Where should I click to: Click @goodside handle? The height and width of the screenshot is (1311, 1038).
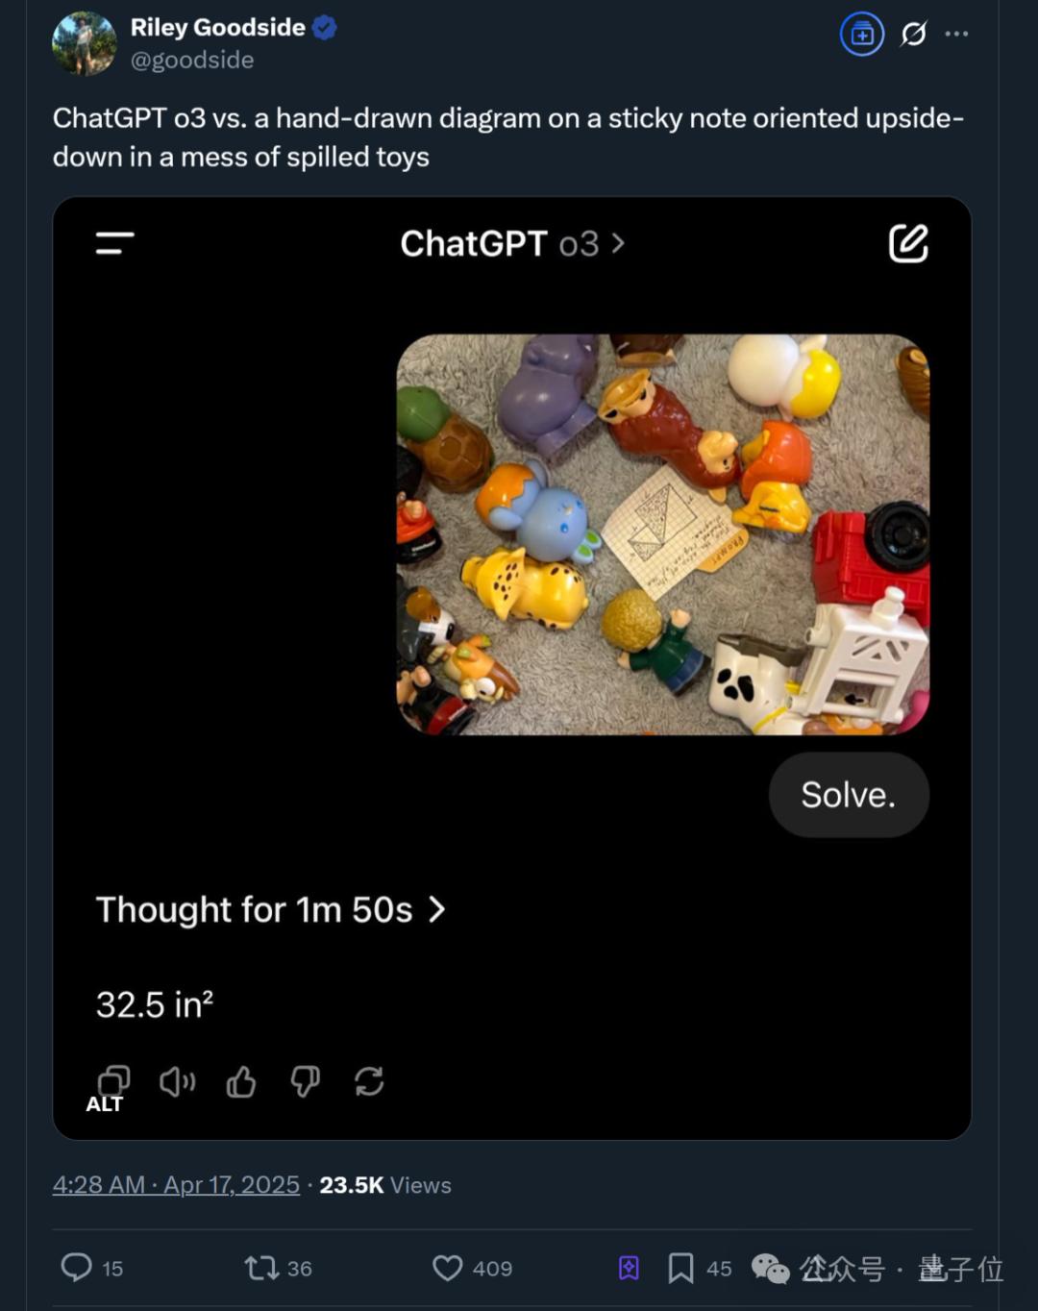pyautogui.click(x=192, y=60)
